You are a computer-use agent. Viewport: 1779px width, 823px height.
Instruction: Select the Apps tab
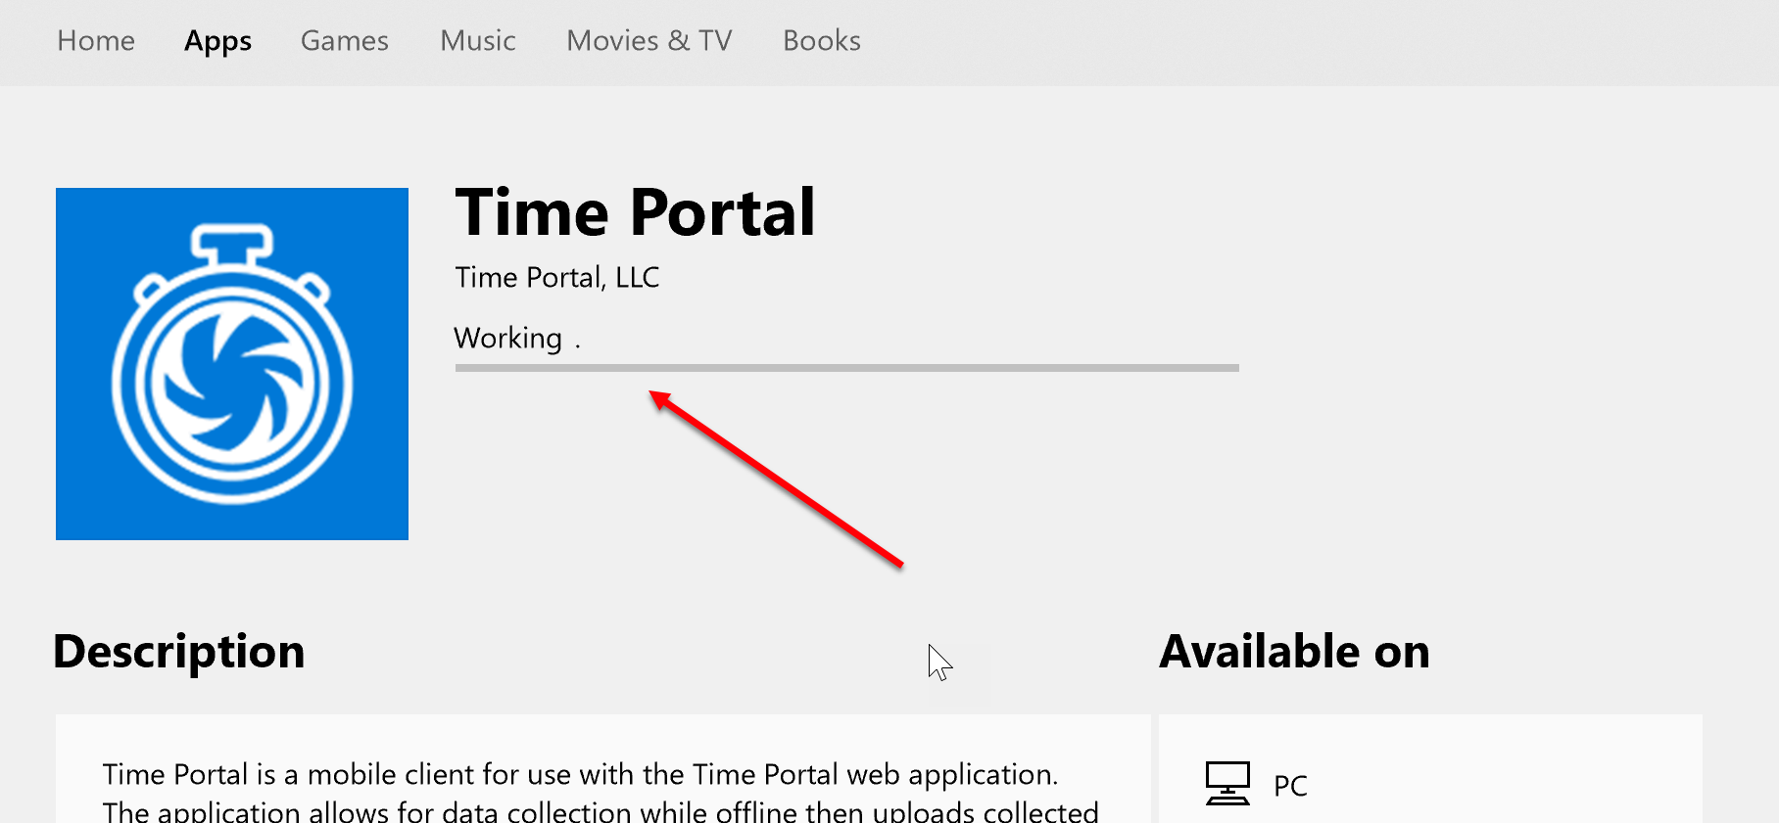click(217, 41)
